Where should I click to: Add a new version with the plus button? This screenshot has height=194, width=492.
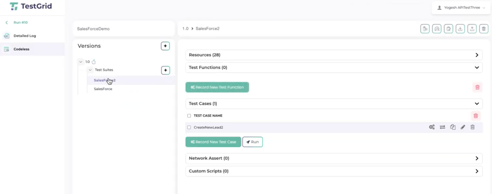pos(165,46)
